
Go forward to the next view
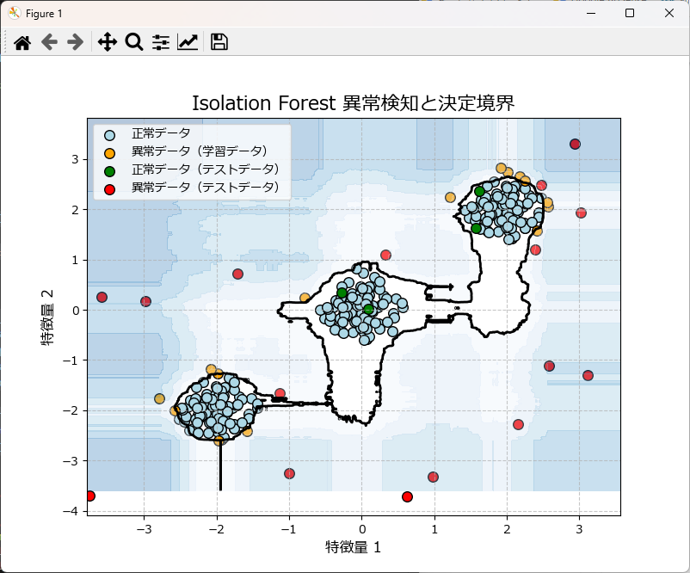75,41
